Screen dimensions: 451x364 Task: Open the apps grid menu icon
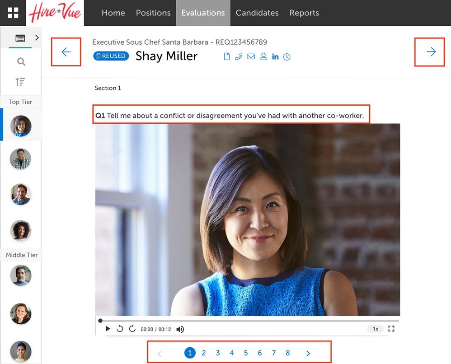point(13,13)
